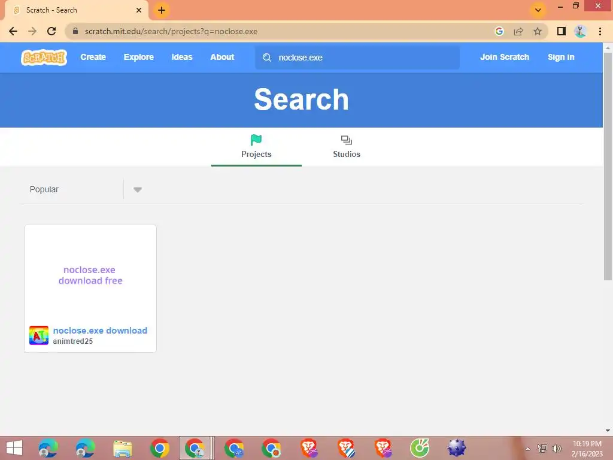
Task: Click the browser address bar URL
Action: click(171, 31)
